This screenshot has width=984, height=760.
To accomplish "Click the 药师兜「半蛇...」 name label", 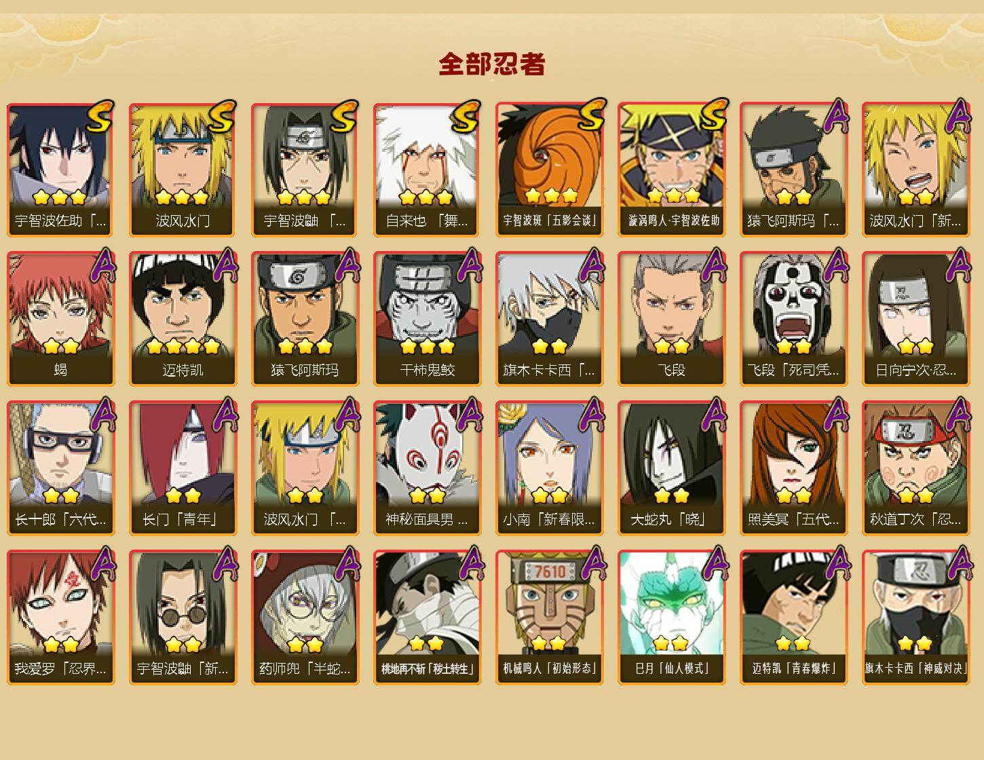I will [x=305, y=669].
